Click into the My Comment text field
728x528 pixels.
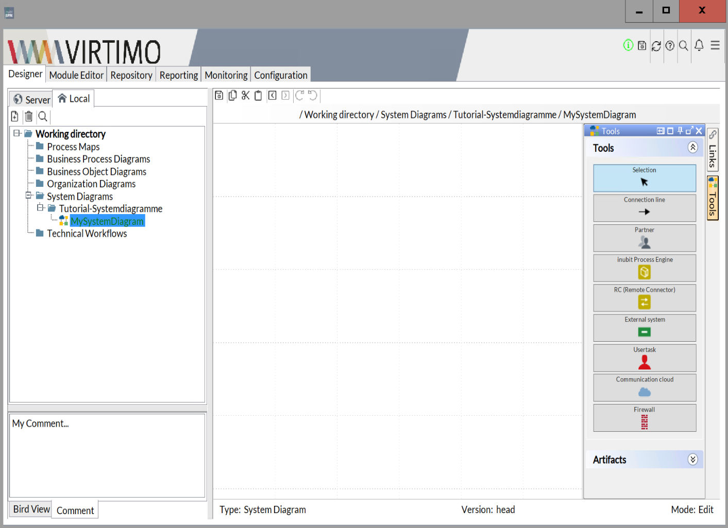107,455
